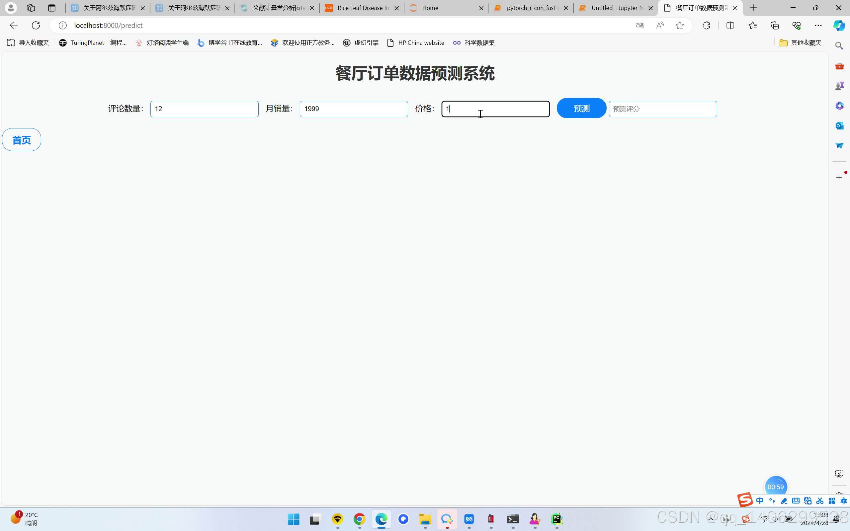This screenshot has height=531, width=850.
Task: Open Copilot icon in the sidebar
Action: click(839, 25)
